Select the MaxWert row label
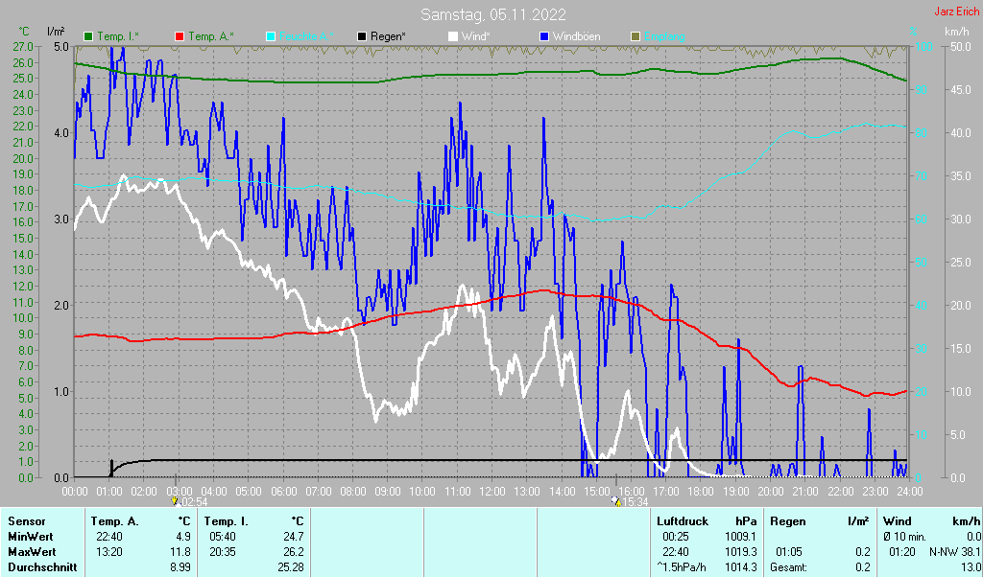Viewport: 983px width, 577px height. pyautogui.click(x=33, y=552)
